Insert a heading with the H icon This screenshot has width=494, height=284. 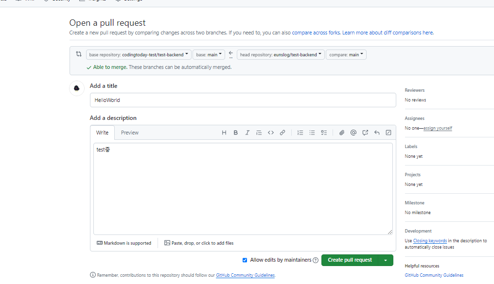coord(224,133)
